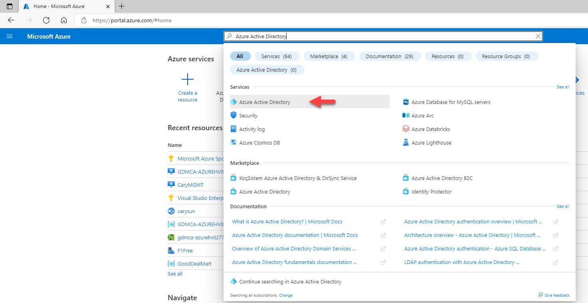Click Identity Protector marketplace icon
The image size is (588, 303).
(x=406, y=192)
